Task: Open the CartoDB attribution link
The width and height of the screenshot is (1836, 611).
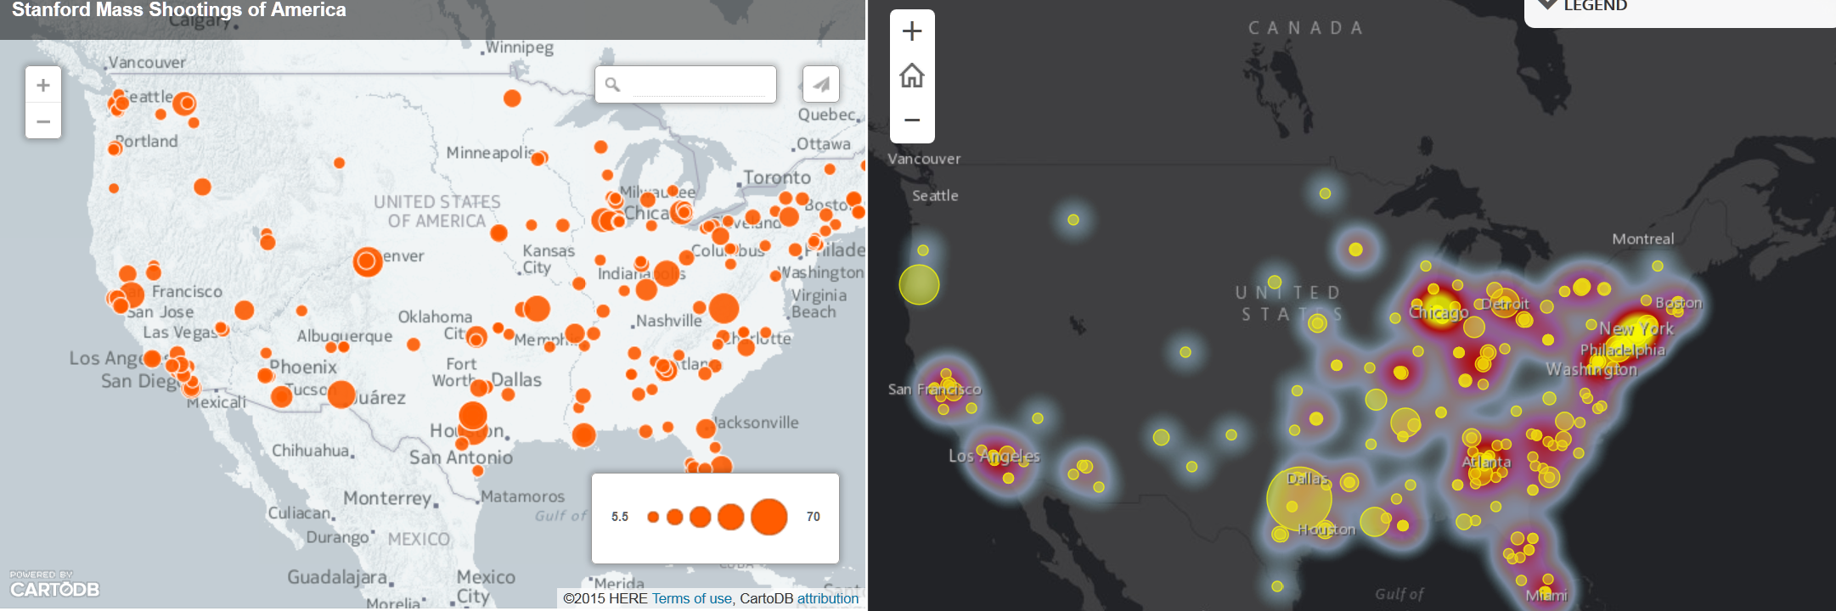Action: [x=827, y=598]
